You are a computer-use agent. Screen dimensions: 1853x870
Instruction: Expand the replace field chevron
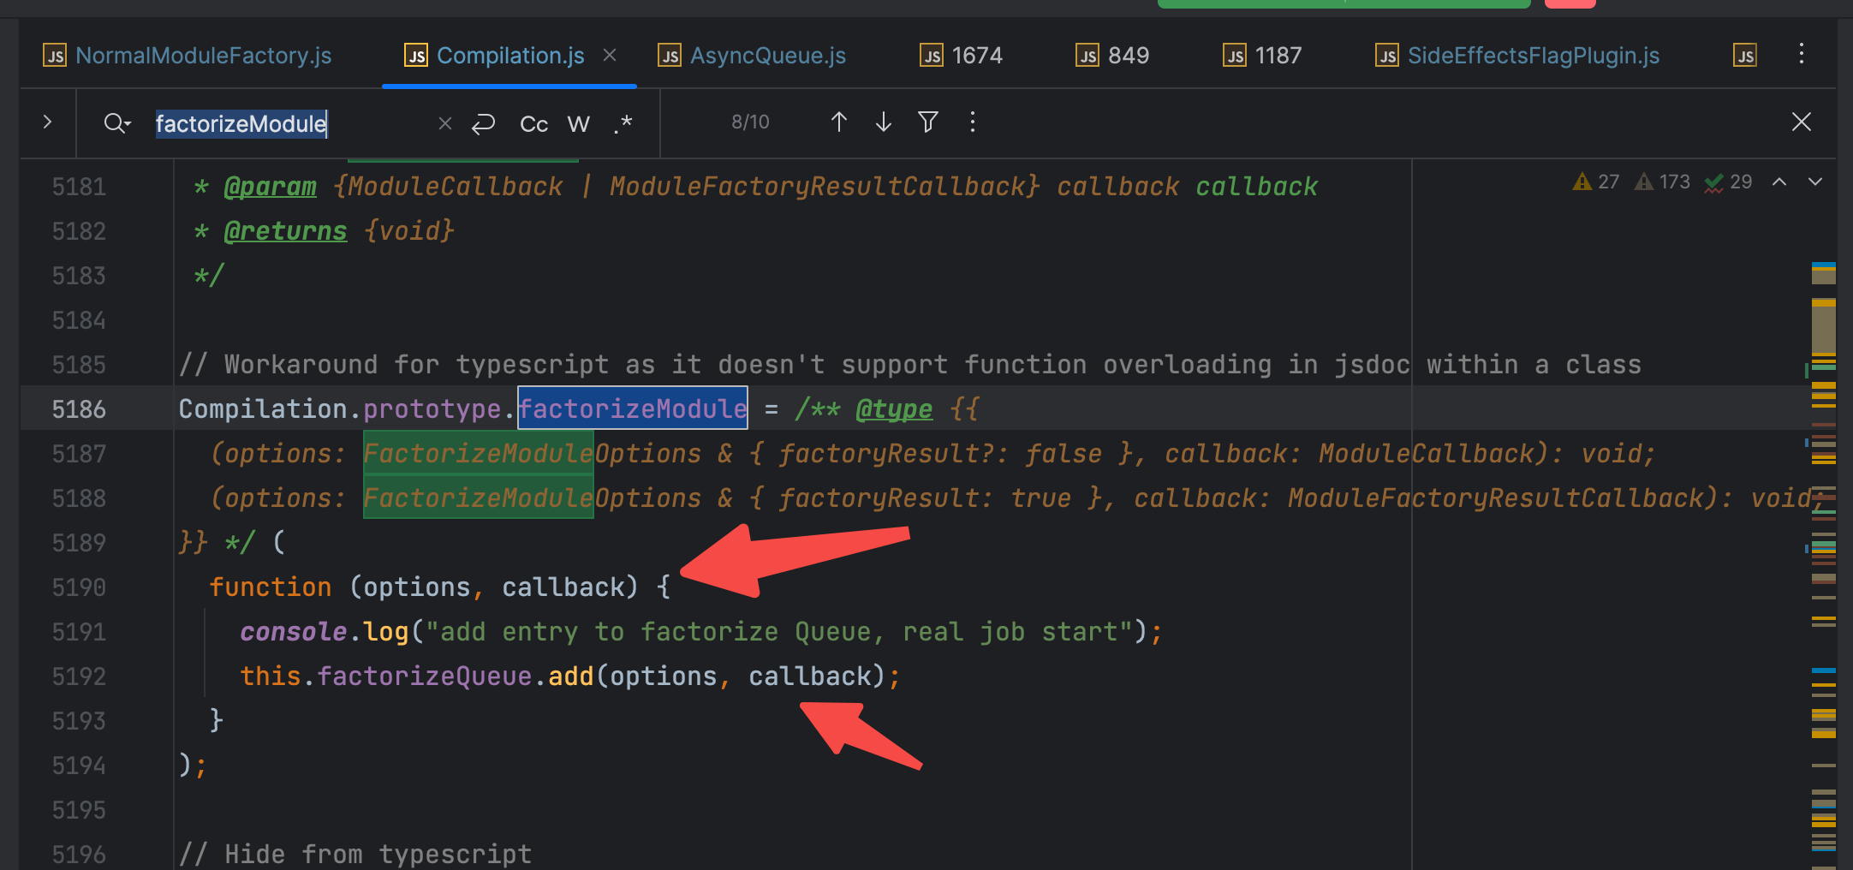tap(48, 122)
